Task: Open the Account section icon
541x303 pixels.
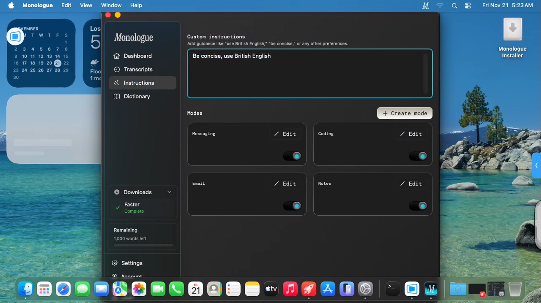Action: coord(114,276)
